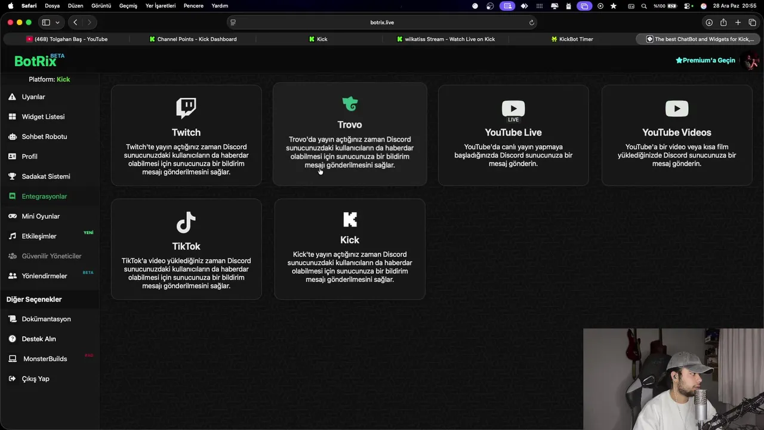Open macOS Control Center icon
Screen dimensions: 764x430
click(x=689, y=6)
